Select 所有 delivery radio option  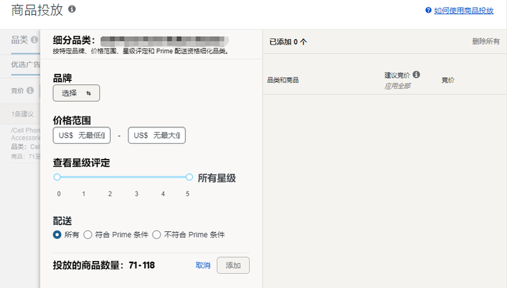coord(57,235)
